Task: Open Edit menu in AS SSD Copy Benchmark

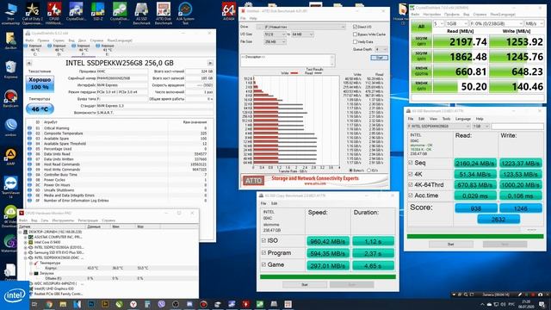Action: (274, 203)
